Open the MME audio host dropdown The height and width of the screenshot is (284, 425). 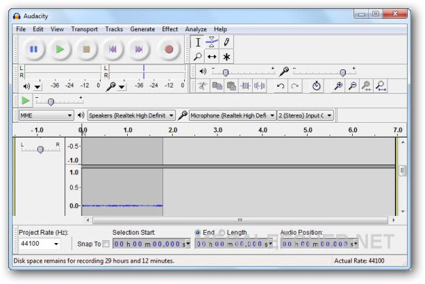pyautogui.click(x=46, y=115)
